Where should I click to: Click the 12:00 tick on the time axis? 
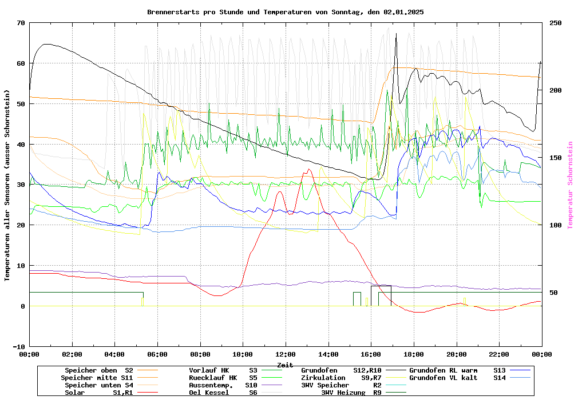click(x=286, y=354)
